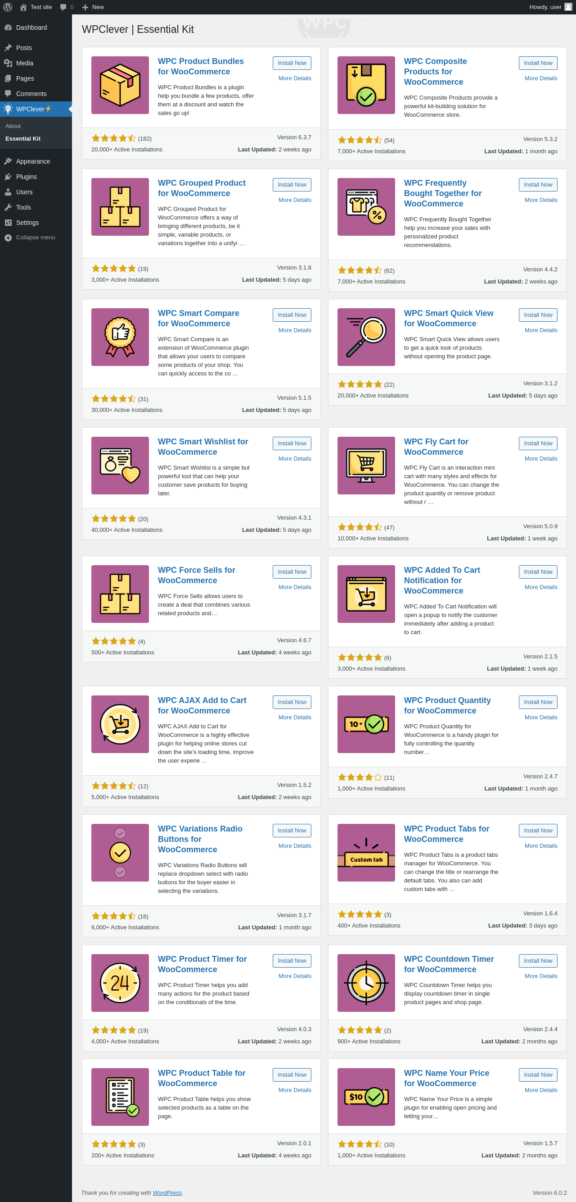Install WPC Product Table plugin
Screen dimensions: 576x1202
[292, 1074]
